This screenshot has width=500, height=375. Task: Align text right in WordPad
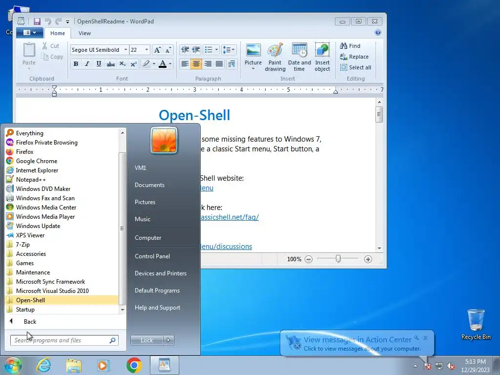[208, 64]
